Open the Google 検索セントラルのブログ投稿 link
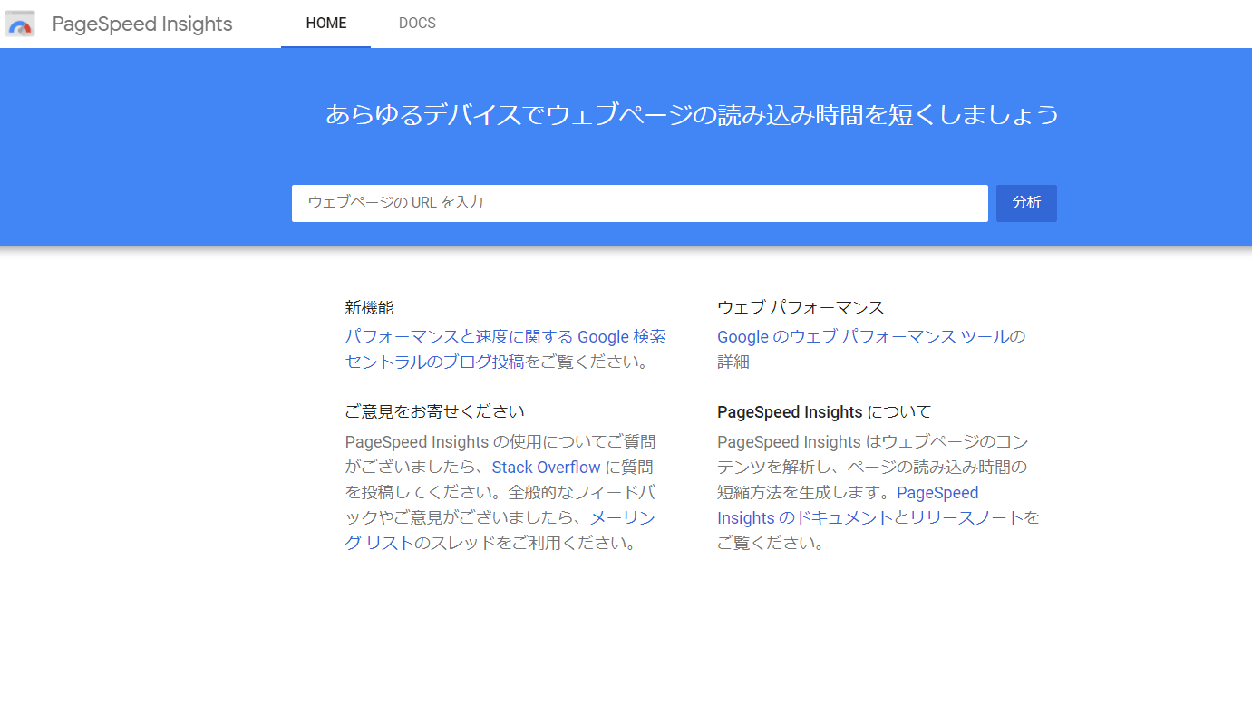 tap(506, 349)
